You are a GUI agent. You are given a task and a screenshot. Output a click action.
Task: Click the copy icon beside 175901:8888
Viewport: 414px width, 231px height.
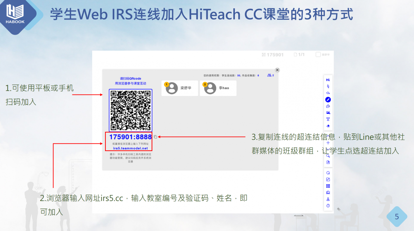155,137
